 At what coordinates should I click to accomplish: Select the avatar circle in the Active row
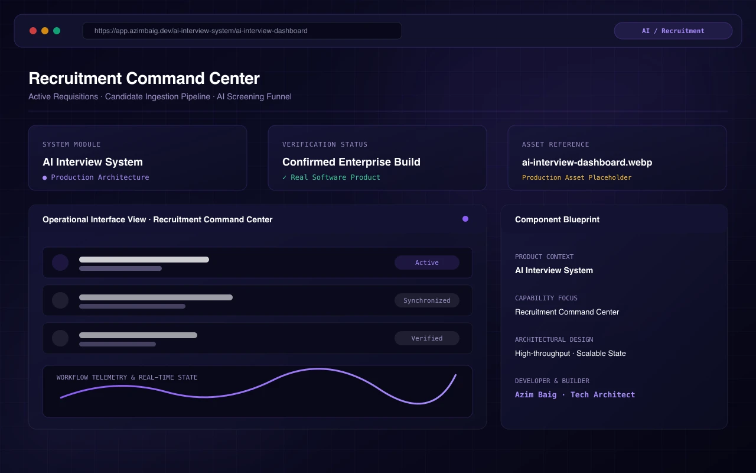tap(60, 263)
